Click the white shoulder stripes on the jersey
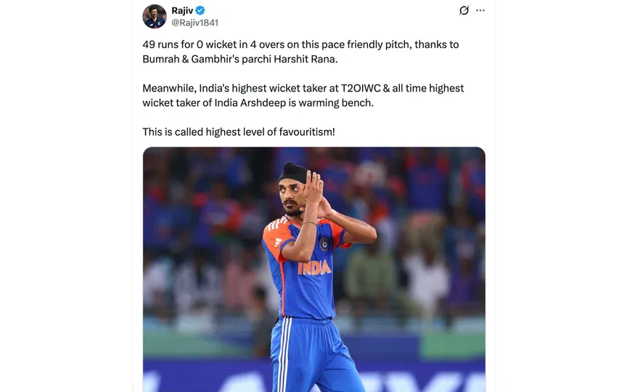This screenshot has width=627, height=392. 276,225
